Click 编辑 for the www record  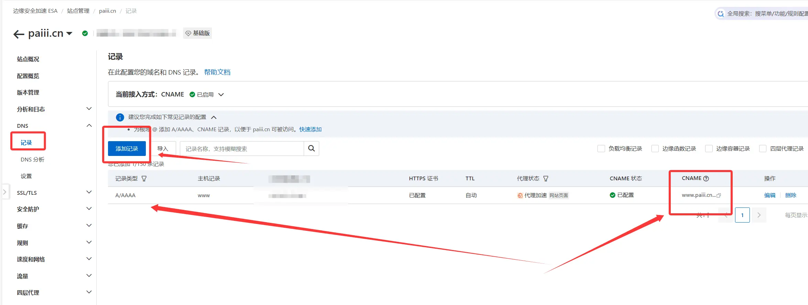[769, 195]
